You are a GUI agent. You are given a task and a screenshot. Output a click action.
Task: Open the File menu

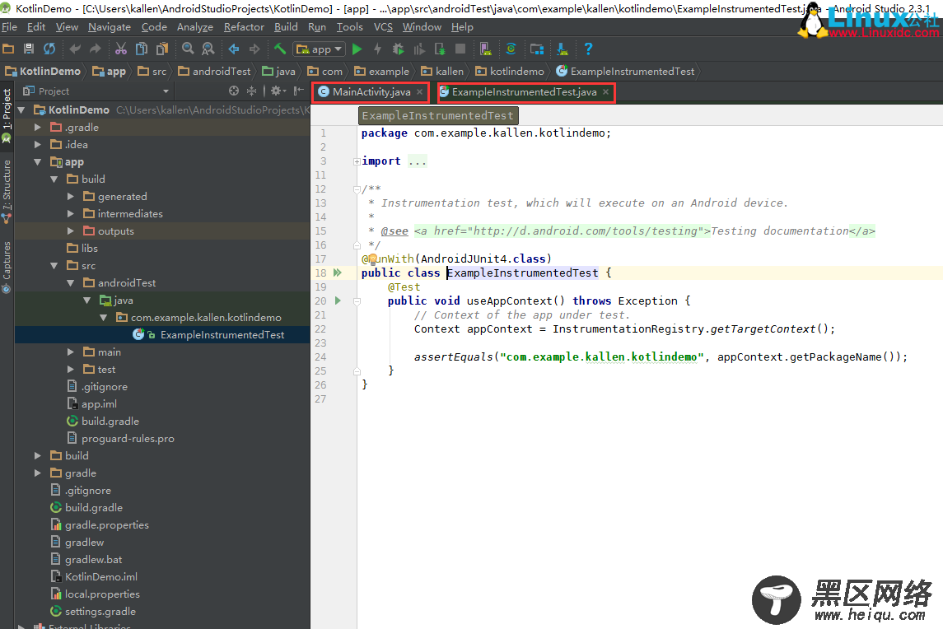[10, 27]
